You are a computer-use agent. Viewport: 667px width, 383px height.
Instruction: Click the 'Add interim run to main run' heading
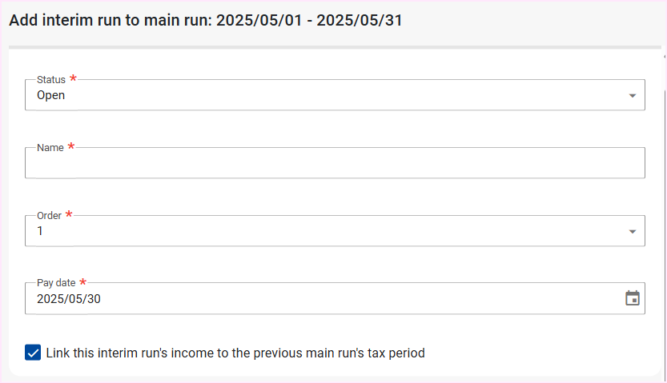pyautogui.click(x=110, y=21)
